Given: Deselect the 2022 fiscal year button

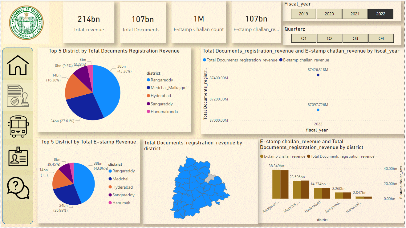Looking at the screenshot, I should click(380, 14).
